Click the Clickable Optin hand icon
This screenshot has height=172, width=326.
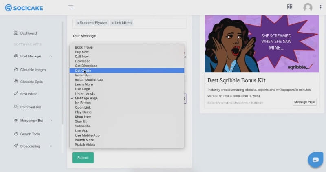point(16,82)
